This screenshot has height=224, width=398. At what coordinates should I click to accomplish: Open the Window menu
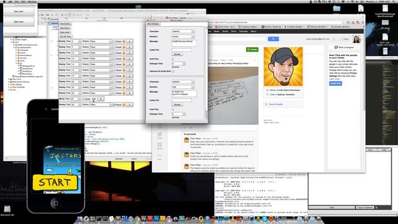tap(32, 1)
